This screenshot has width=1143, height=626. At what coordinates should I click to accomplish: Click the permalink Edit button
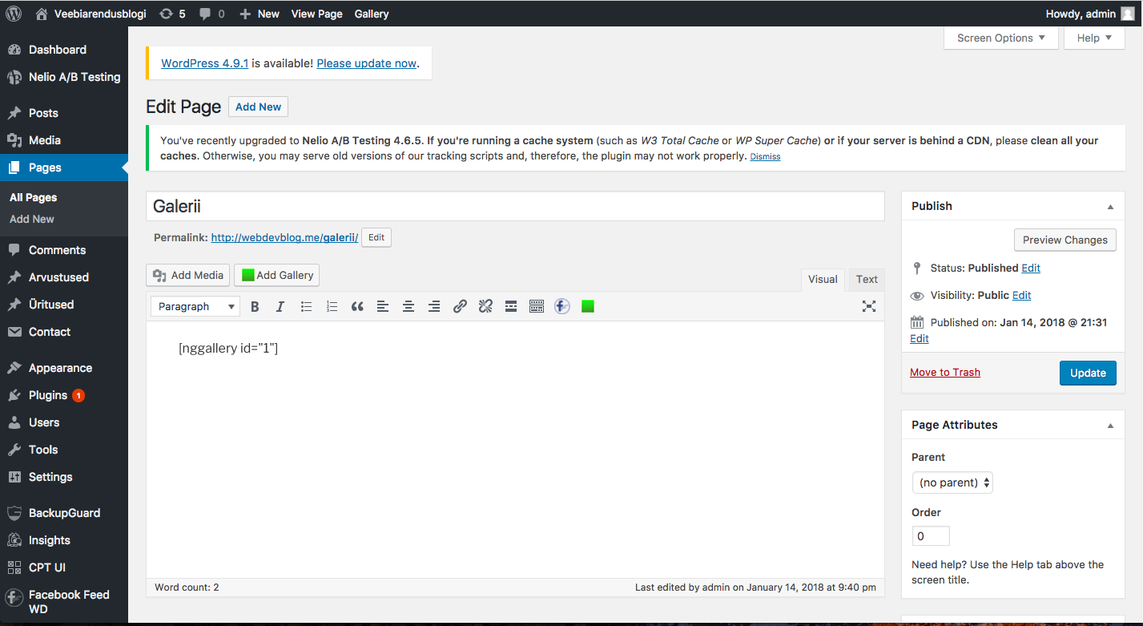tap(376, 237)
